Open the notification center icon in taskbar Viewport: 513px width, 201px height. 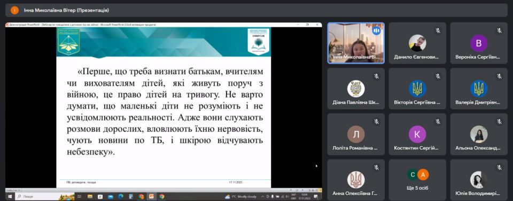click(316, 197)
